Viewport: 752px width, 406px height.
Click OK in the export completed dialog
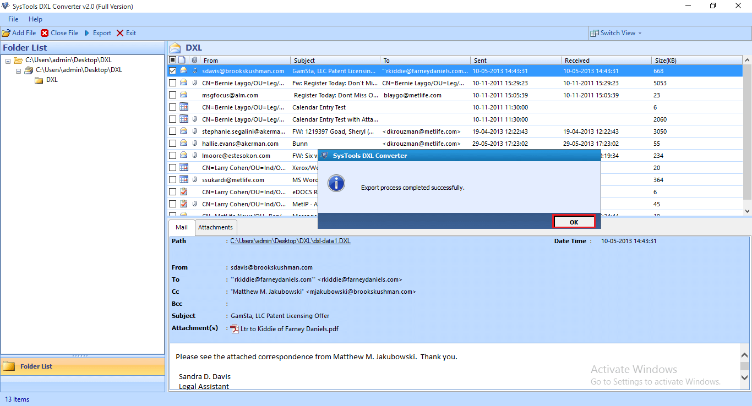point(574,222)
